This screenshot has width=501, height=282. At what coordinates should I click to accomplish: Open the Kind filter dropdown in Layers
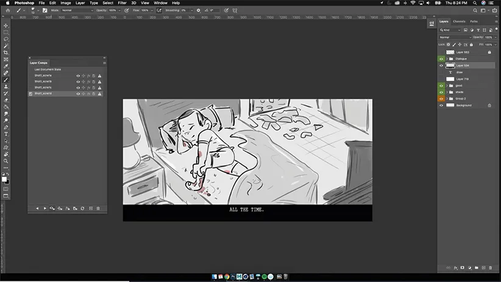(x=453, y=29)
